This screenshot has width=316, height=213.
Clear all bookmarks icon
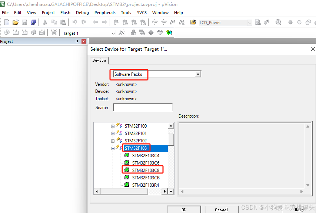tap(143, 22)
